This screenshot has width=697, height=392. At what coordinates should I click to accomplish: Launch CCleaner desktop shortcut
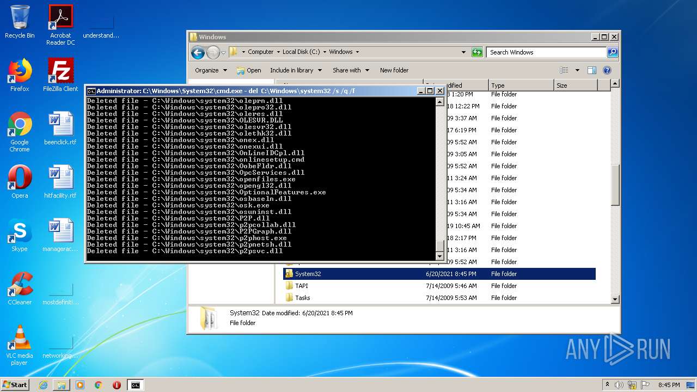pos(20,289)
